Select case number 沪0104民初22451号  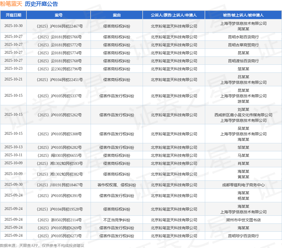(x=60, y=80)
